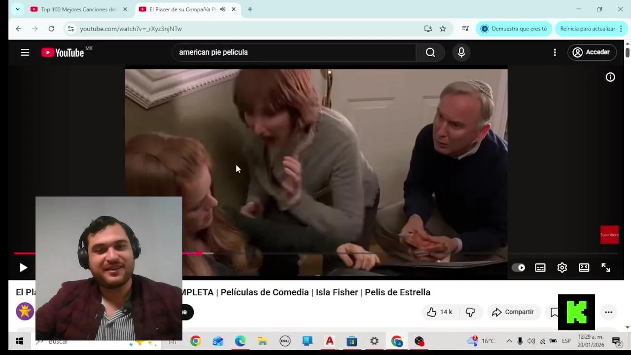This screenshot has height=355, width=631.
Task: Click the Acceder sign-in button
Action: (592, 52)
